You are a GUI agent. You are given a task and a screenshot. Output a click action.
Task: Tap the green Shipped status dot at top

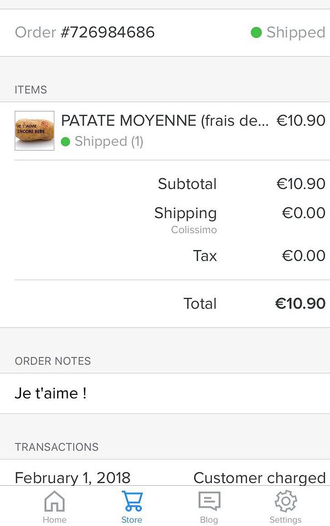(256, 32)
